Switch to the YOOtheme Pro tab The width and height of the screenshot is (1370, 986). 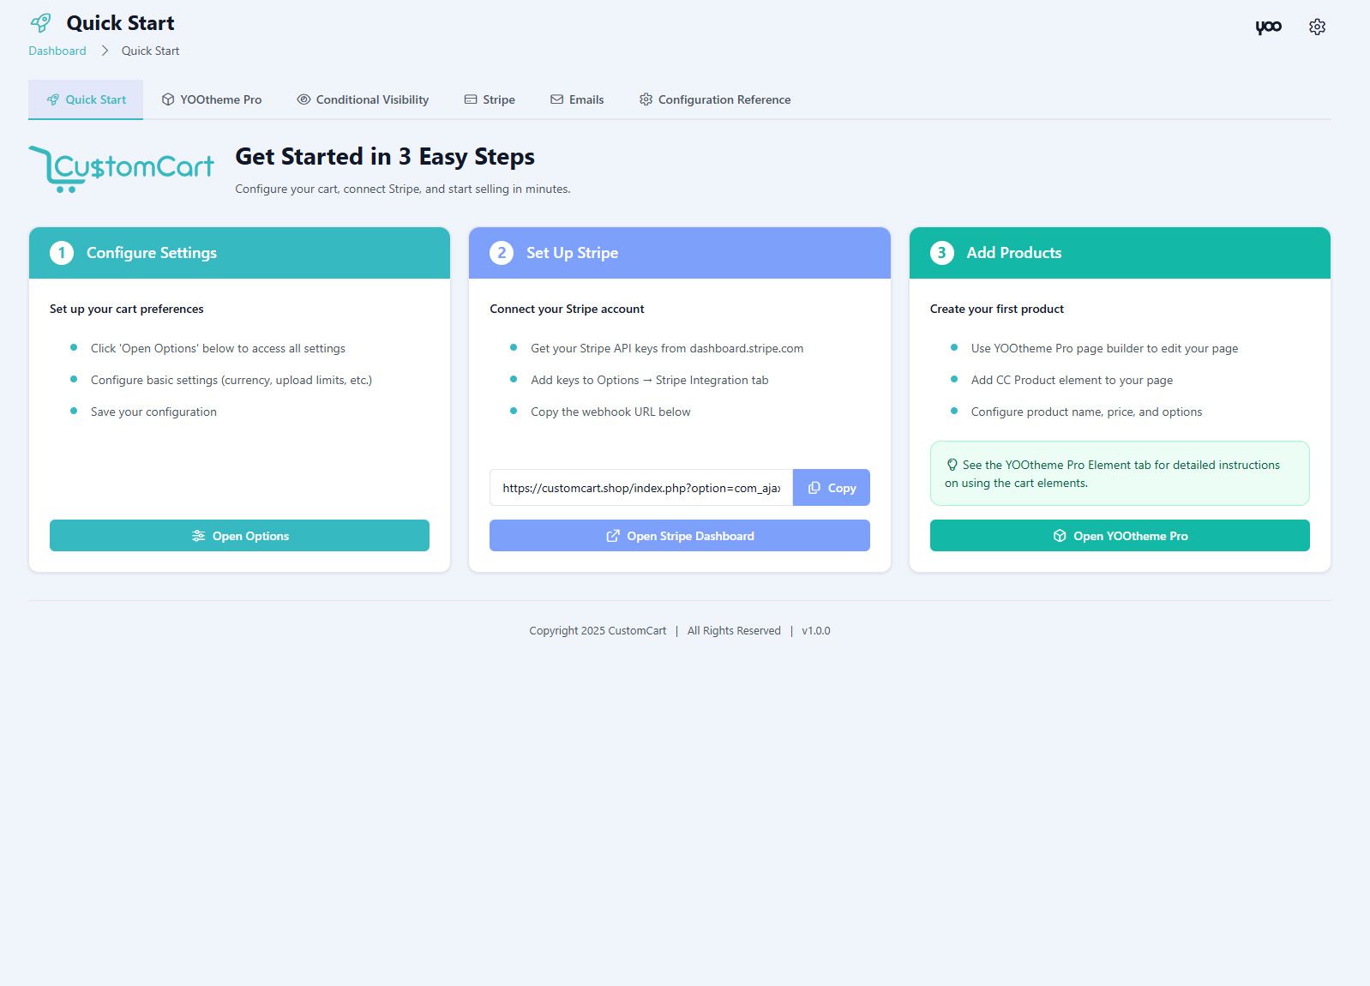(212, 99)
